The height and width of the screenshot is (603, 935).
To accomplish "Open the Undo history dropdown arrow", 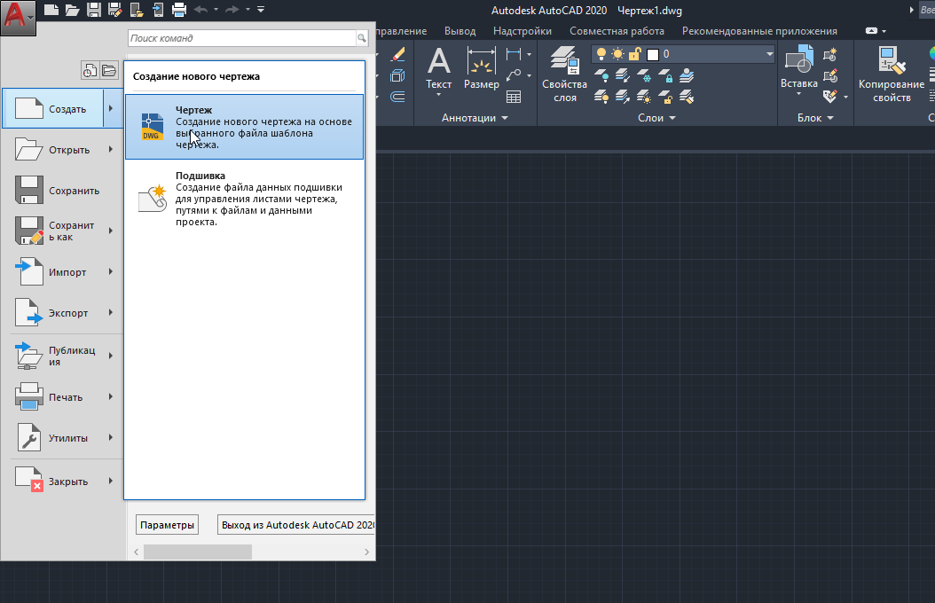I will (x=216, y=10).
